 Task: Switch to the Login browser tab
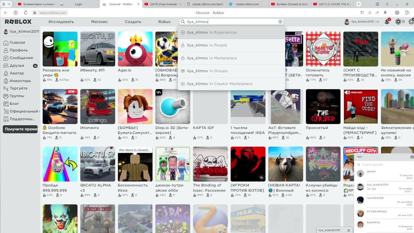pyautogui.click(x=78, y=4)
